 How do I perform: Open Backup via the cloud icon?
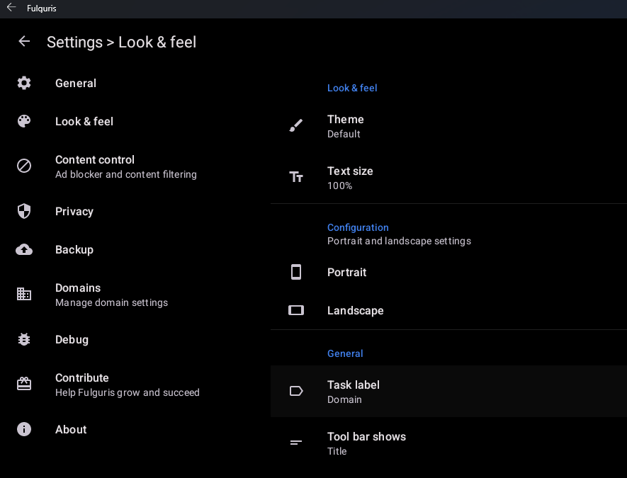pos(23,249)
